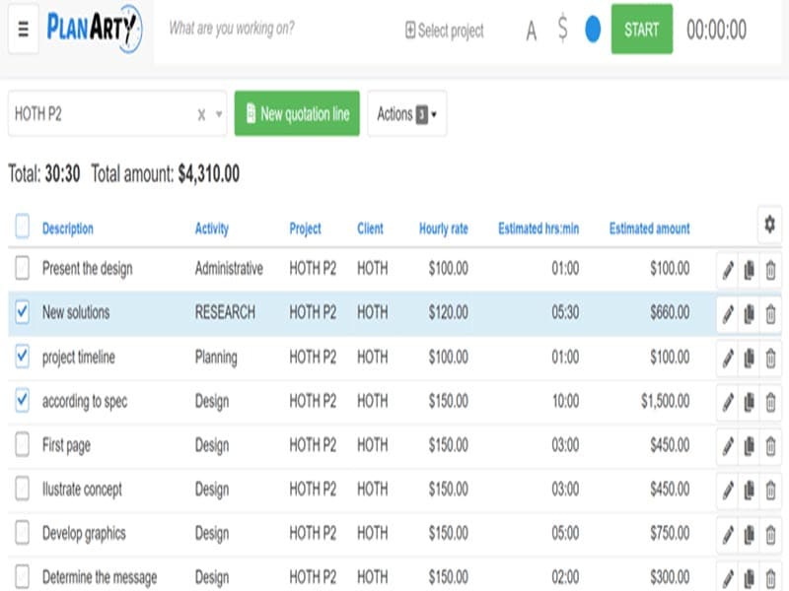The image size is (789, 591).
Task: Sort by Activity column
Action: coord(212,229)
